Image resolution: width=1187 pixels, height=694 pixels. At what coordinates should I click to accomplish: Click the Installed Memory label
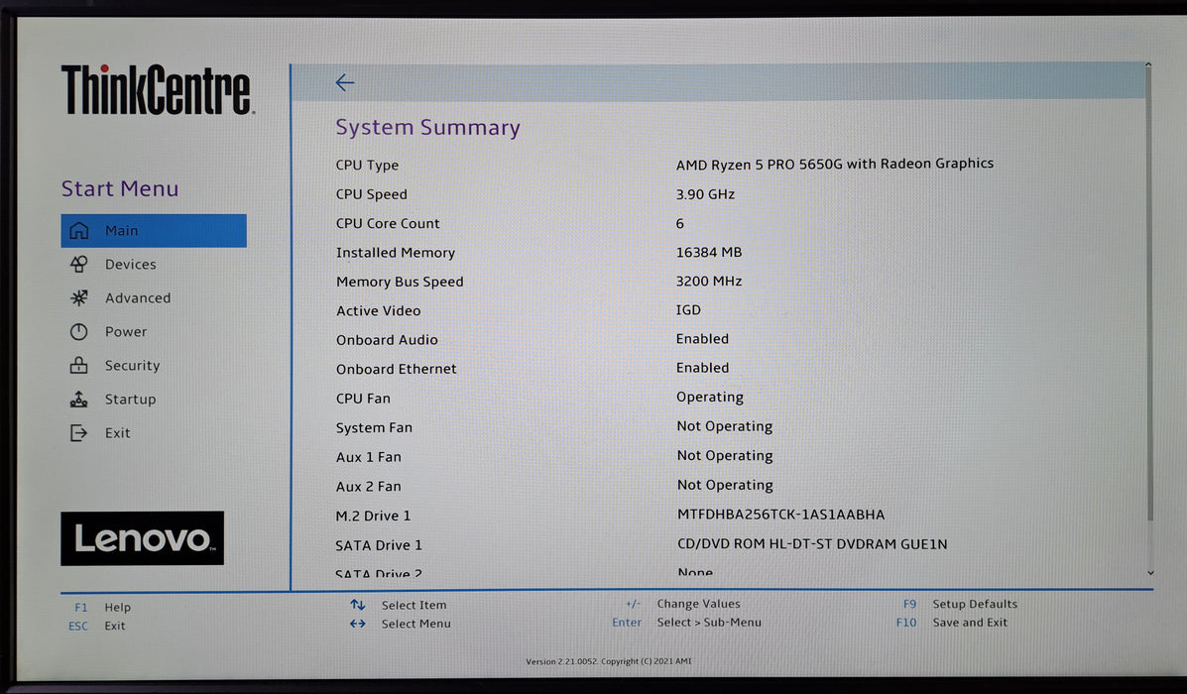coord(395,253)
